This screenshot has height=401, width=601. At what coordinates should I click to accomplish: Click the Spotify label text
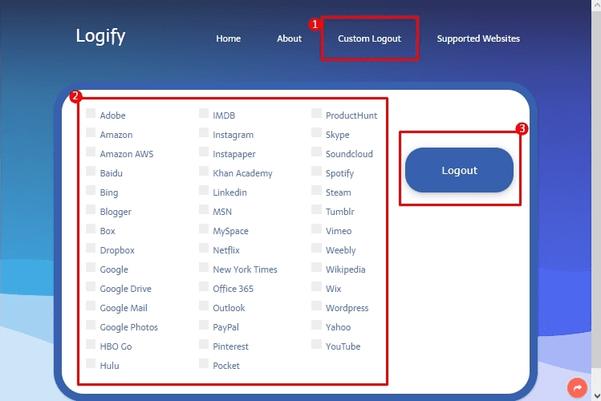[x=339, y=173]
